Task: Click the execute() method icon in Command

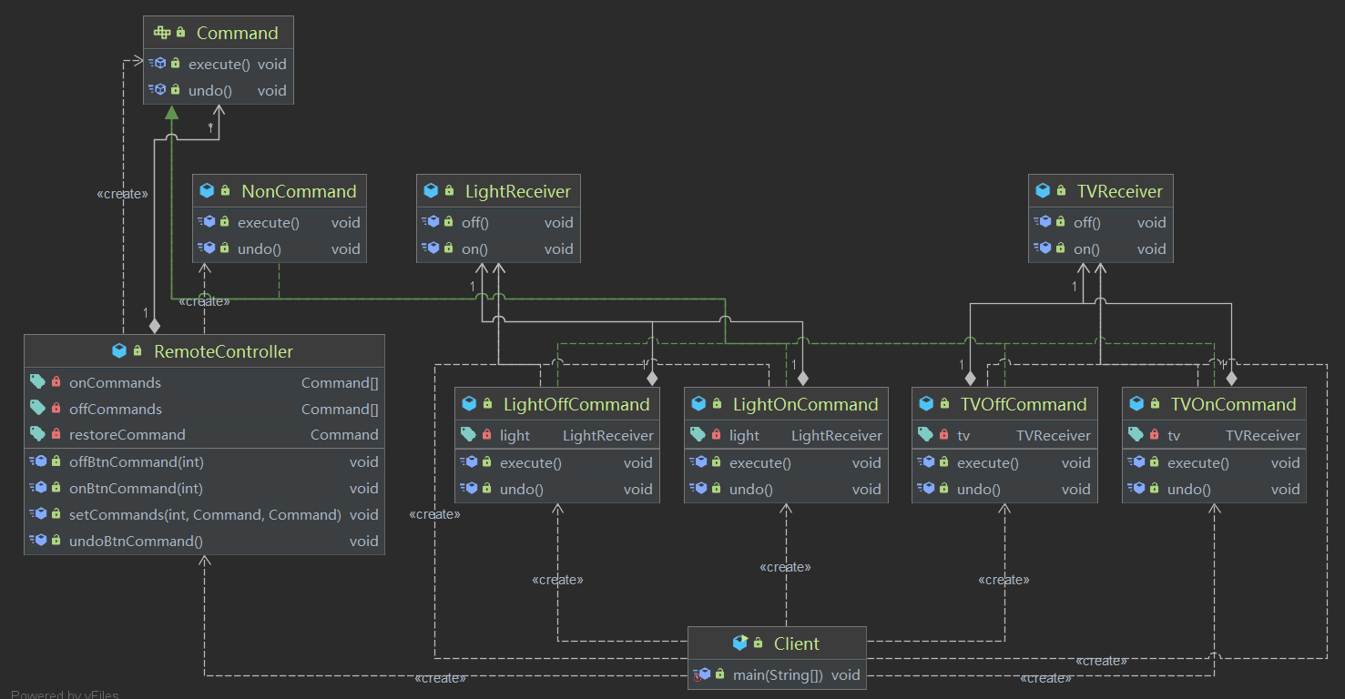Action: click(158, 64)
